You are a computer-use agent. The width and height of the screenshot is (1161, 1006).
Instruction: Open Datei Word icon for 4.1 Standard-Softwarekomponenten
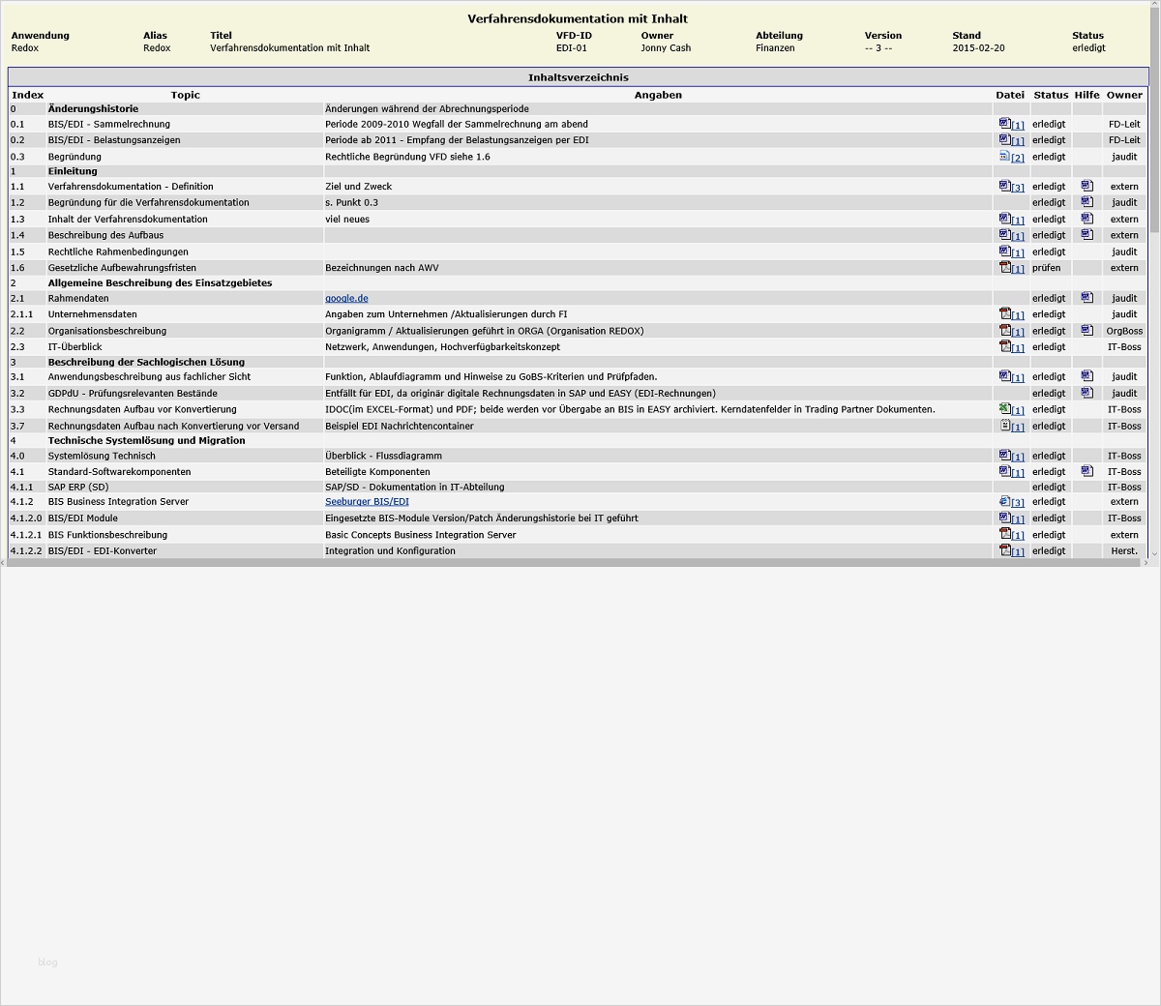[x=1004, y=471]
